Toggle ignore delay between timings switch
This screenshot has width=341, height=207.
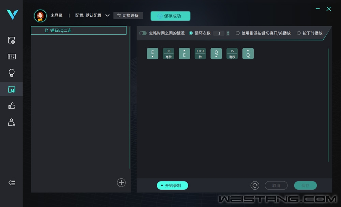point(143,33)
